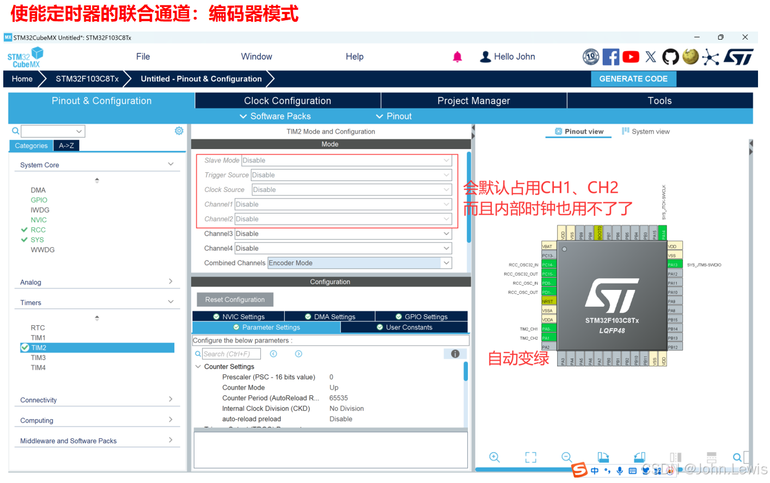The width and height of the screenshot is (770, 483).
Task: Click the parameter settings vertical scrollbar
Action: tap(466, 372)
